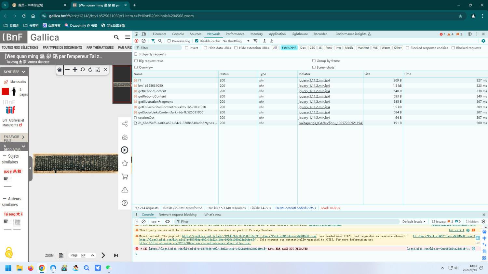
Task: Enable Big request rows
Action: click(136, 61)
